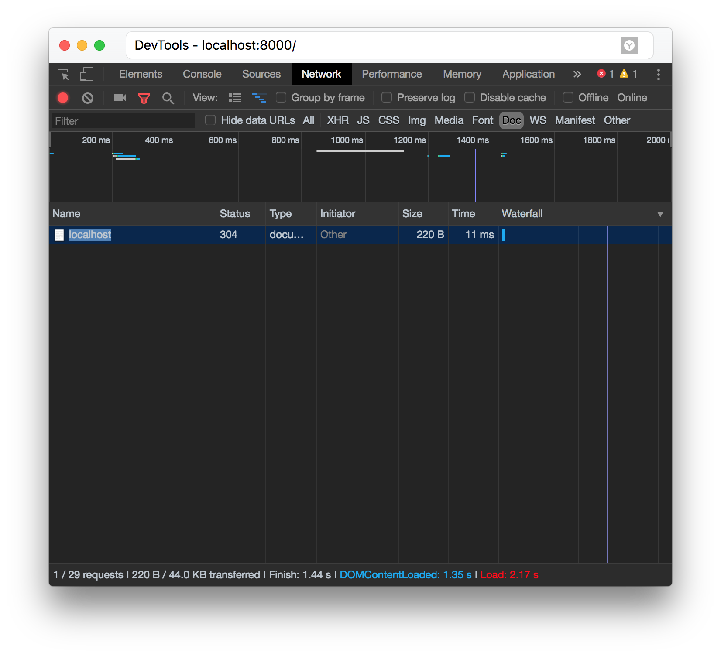
Task: Clear the network log
Action: pos(88,98)
